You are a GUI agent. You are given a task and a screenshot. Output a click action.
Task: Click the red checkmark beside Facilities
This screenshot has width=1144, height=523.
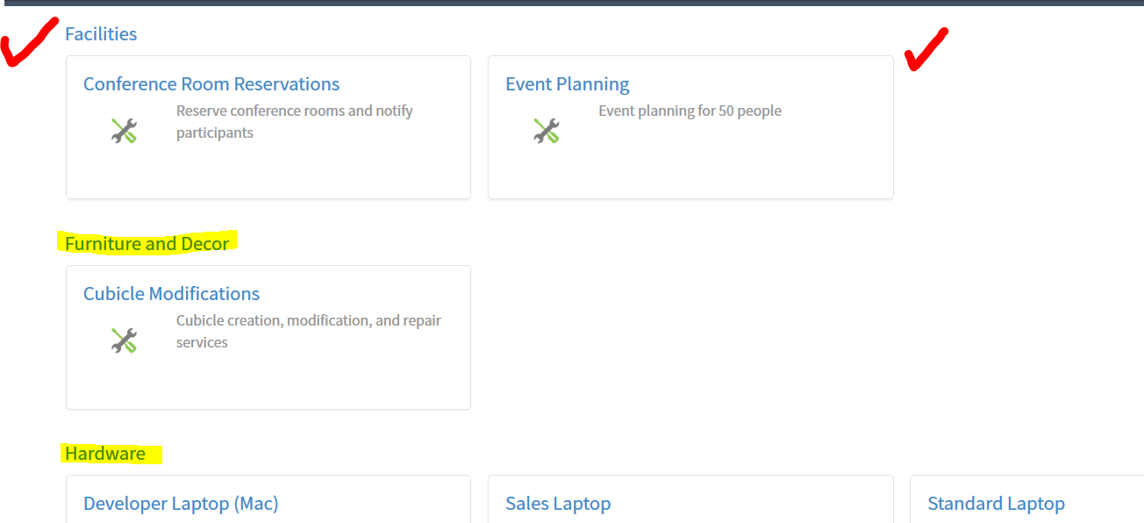(30, 43)
